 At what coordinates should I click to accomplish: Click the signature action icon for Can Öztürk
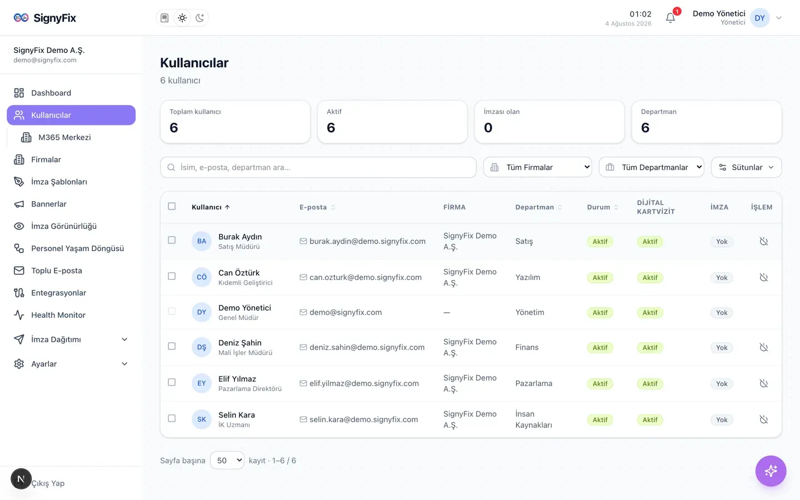coord(764,277)
